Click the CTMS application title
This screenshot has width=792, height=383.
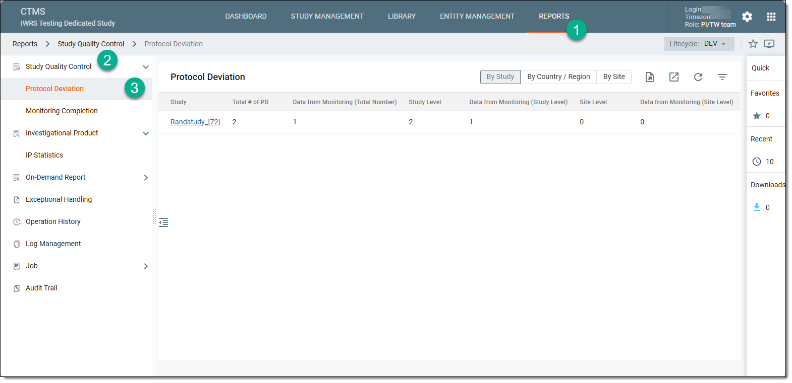33,12
